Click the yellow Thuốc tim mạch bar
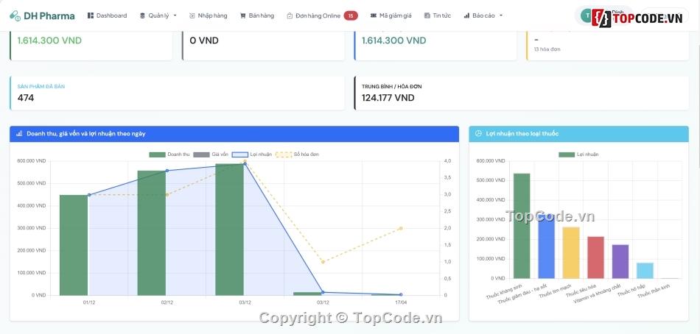700x334 pixels. coord(571,253)
